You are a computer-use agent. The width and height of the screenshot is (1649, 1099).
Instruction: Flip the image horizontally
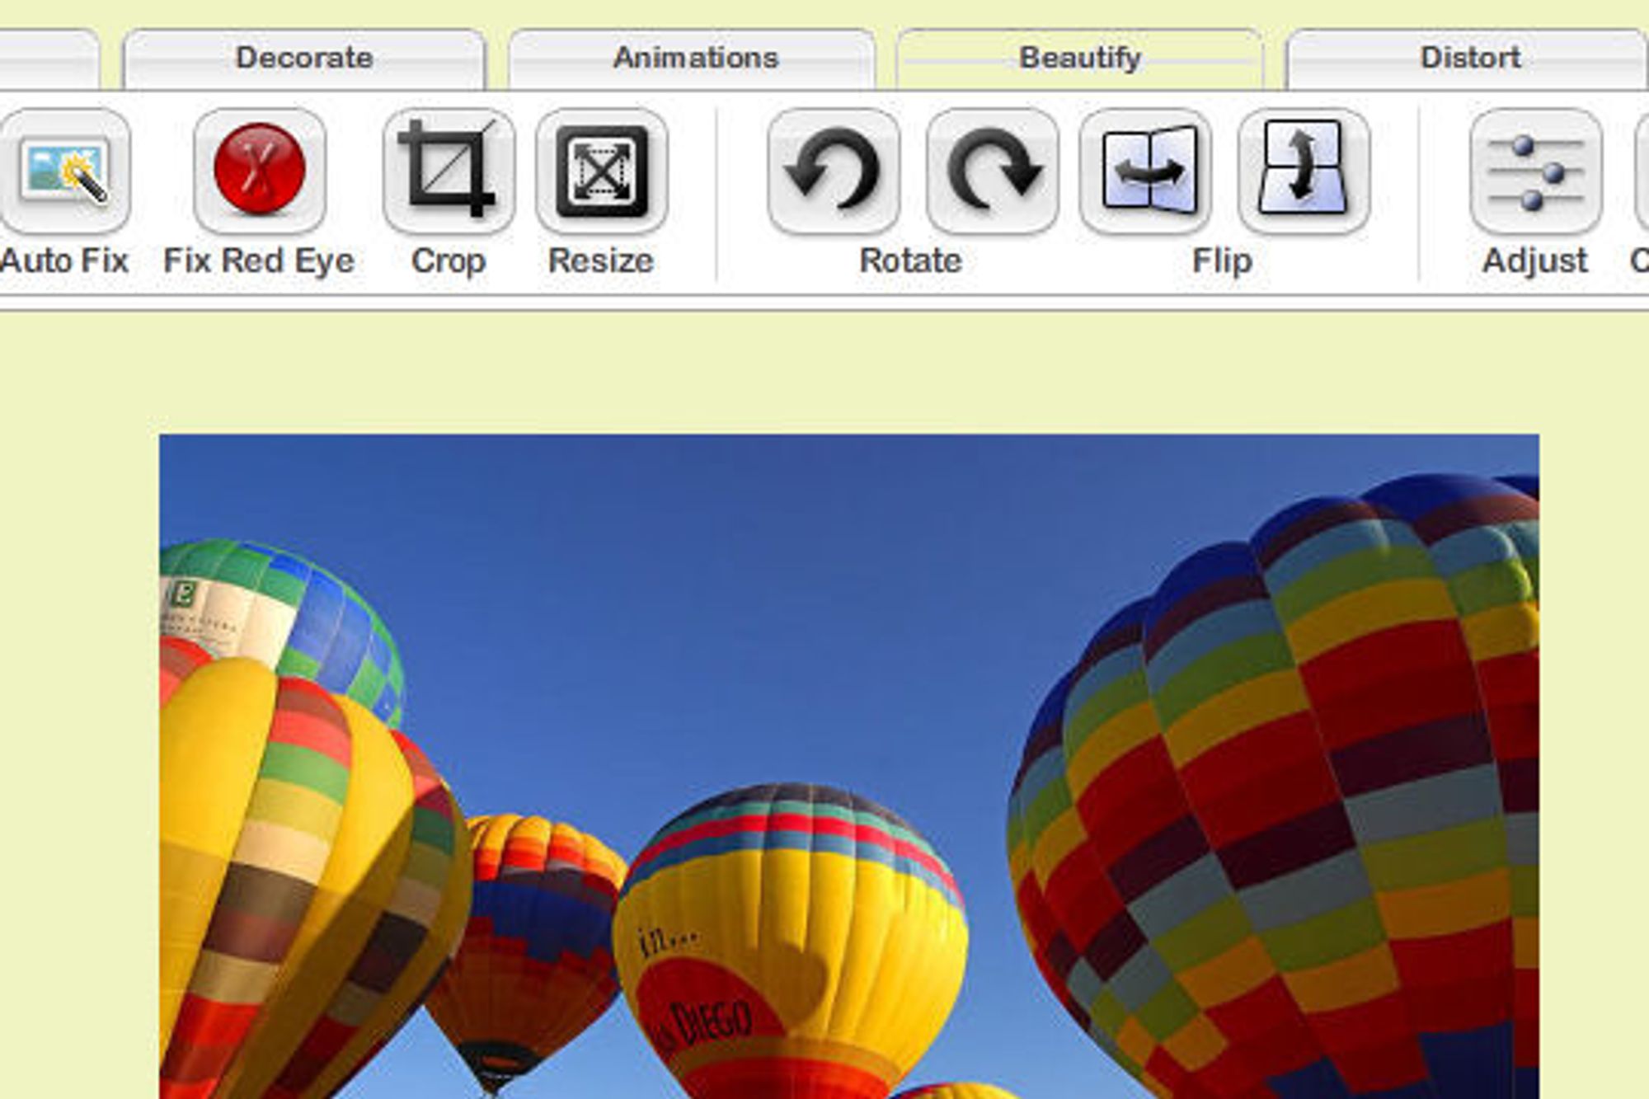(x=1146, y=171)
